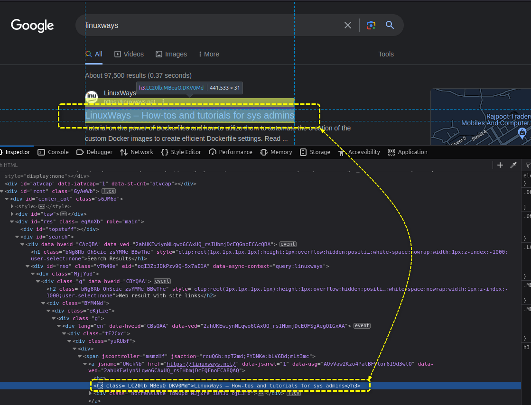Click the closing </a> tag row
Viewport: 531px width, 405px height.
94,401
